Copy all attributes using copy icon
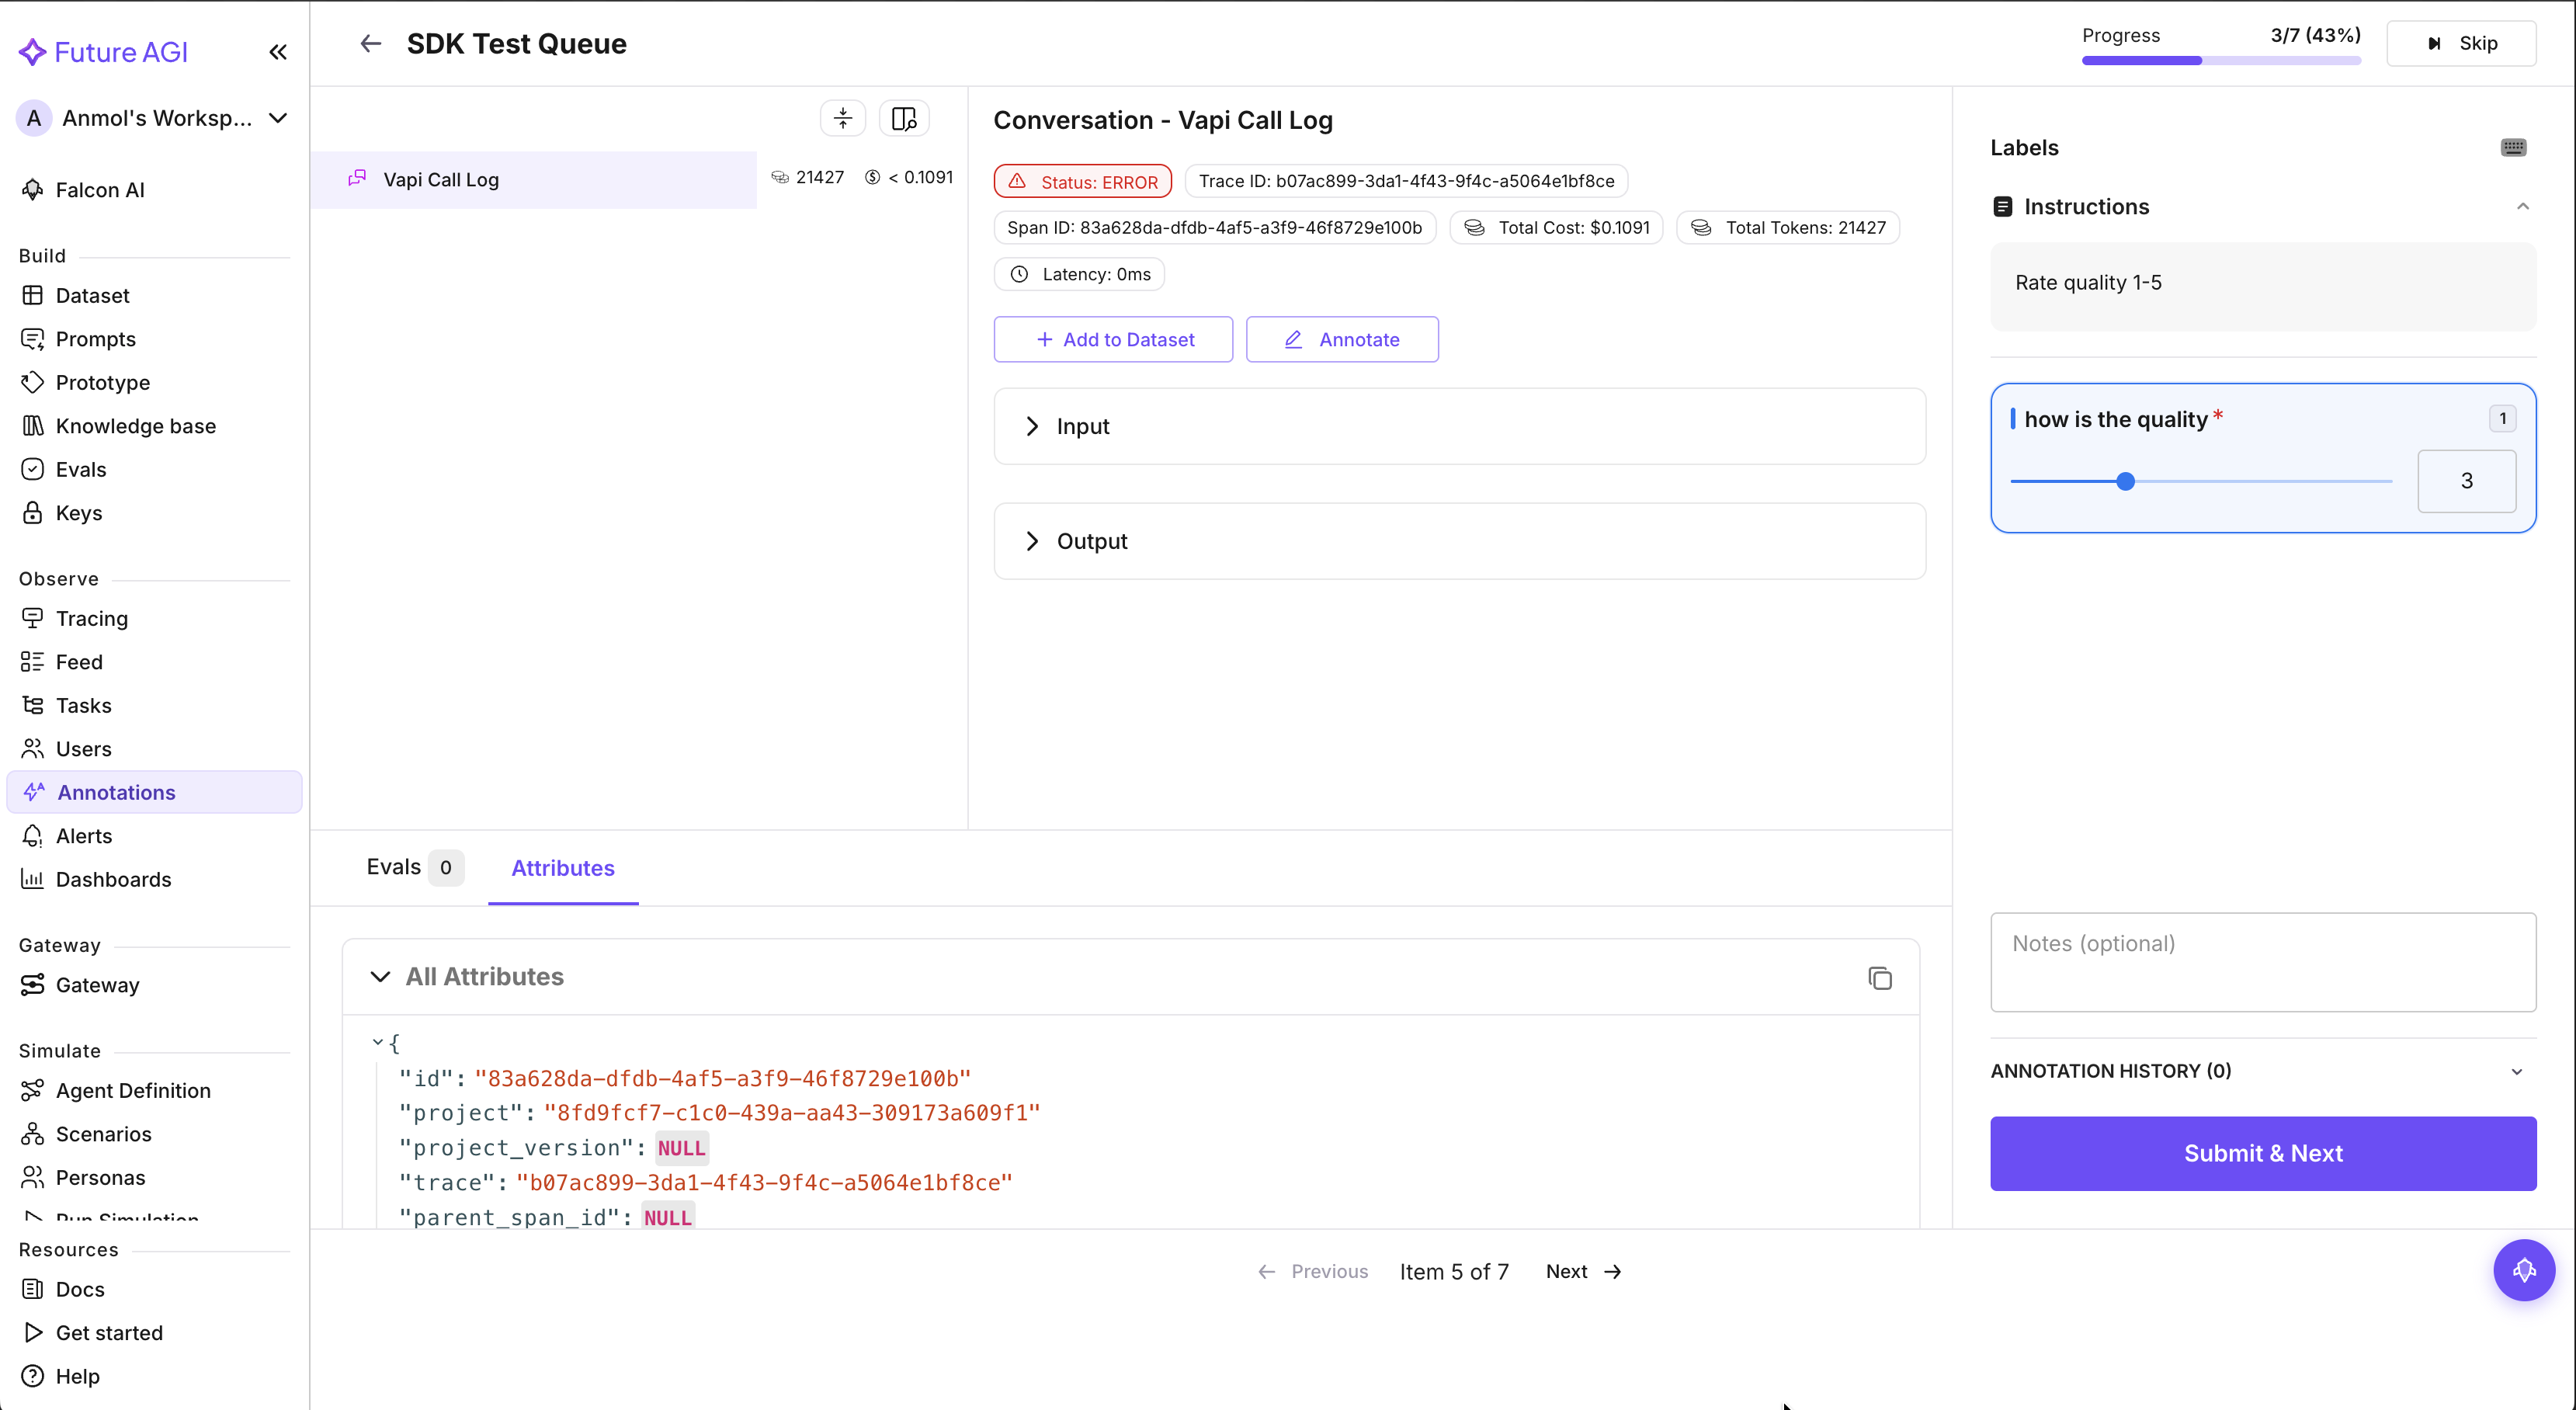The width and height of the screenshot is (2576, 1410). (x=1879, y=978)
